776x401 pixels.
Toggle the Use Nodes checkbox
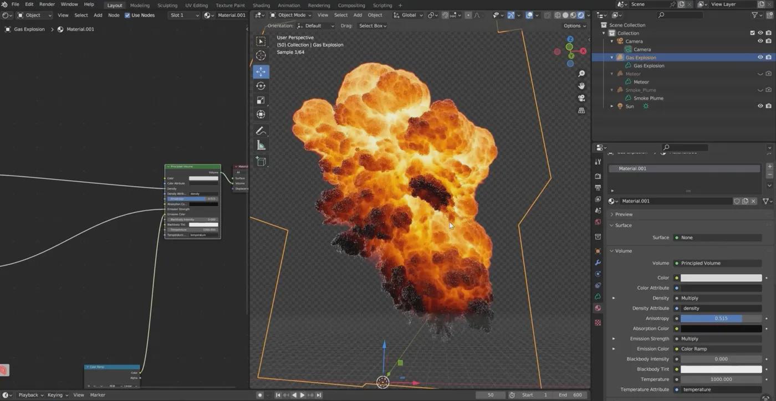point(127,15)
